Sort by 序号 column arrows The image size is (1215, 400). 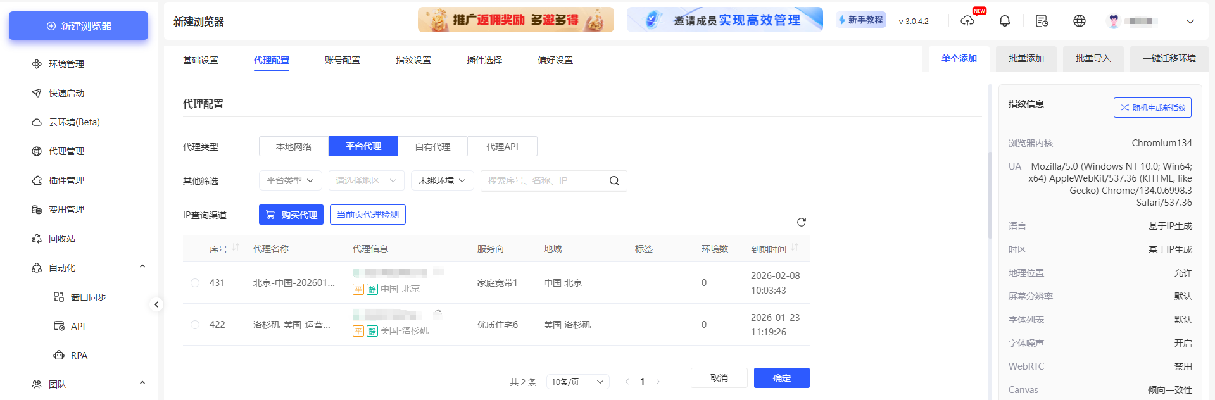[236, 247]
